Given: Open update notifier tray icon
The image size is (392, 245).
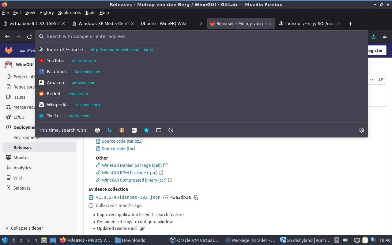Looking at the screenshot, I should [373, 240].
